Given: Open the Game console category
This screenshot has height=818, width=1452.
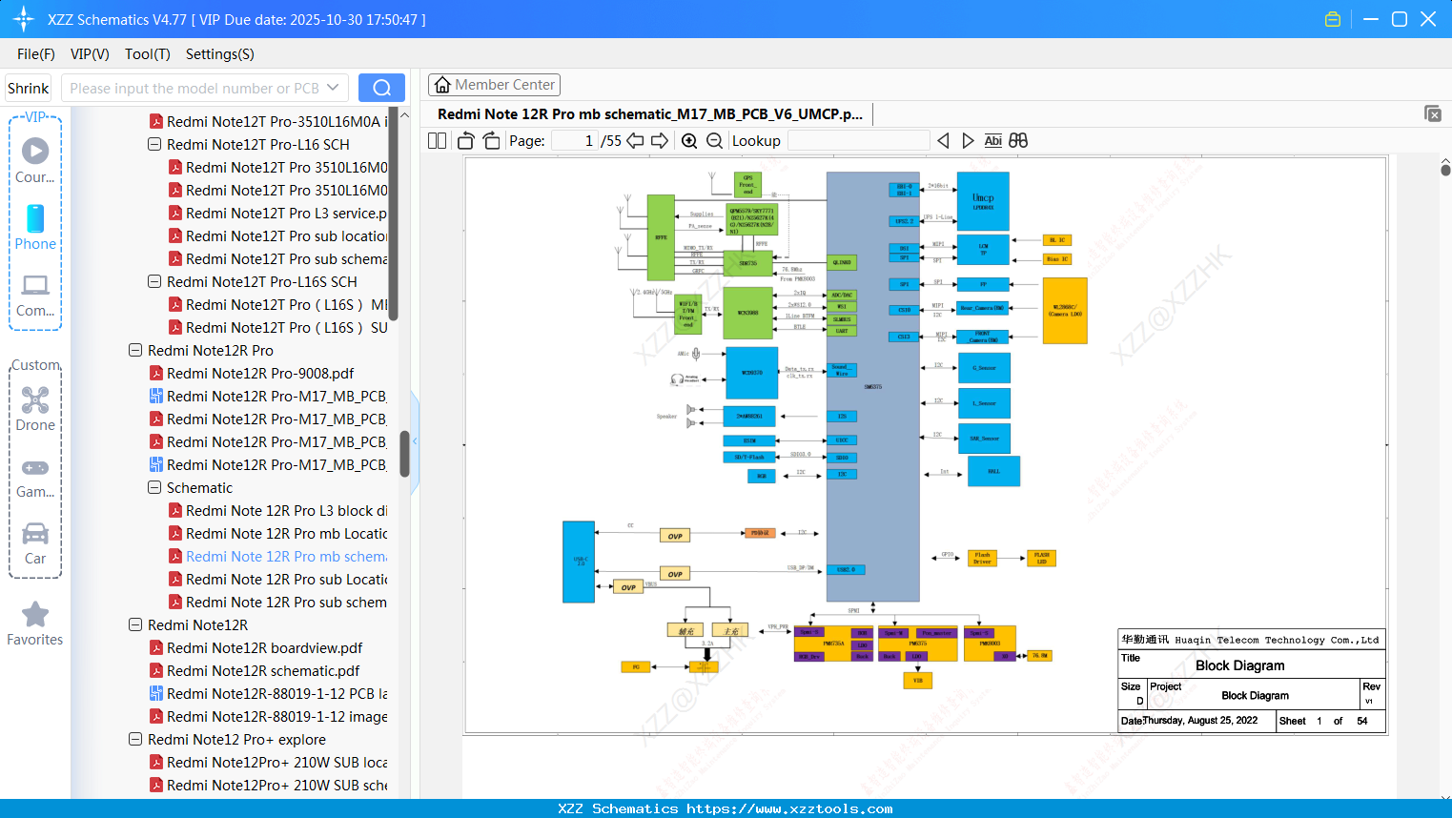Looking at the screenshot, I should 35,478.
